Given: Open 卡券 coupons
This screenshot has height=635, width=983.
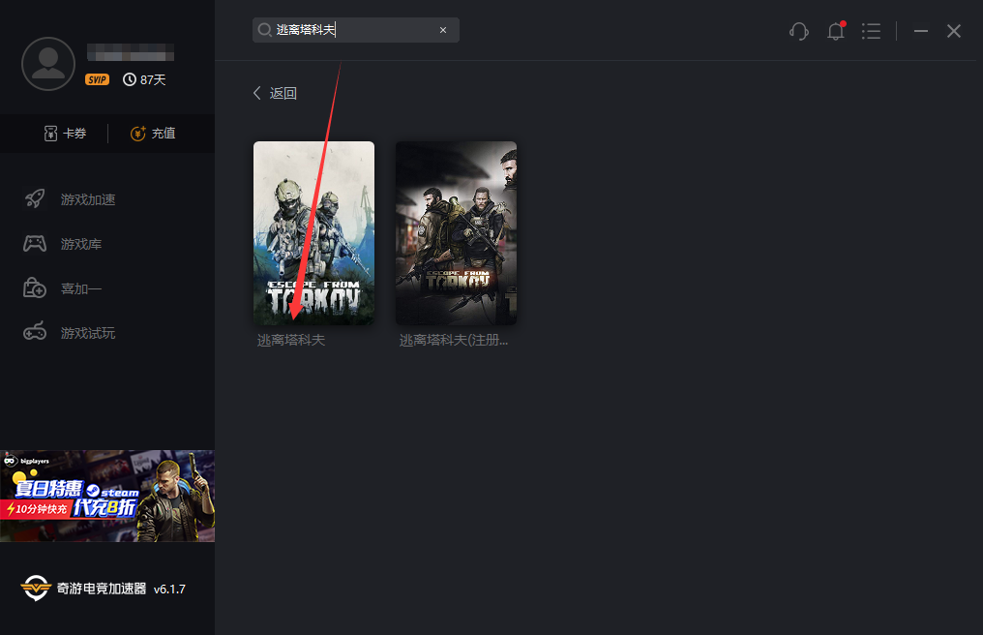Looking at the screenshot, I should click(x=65, y=134).
